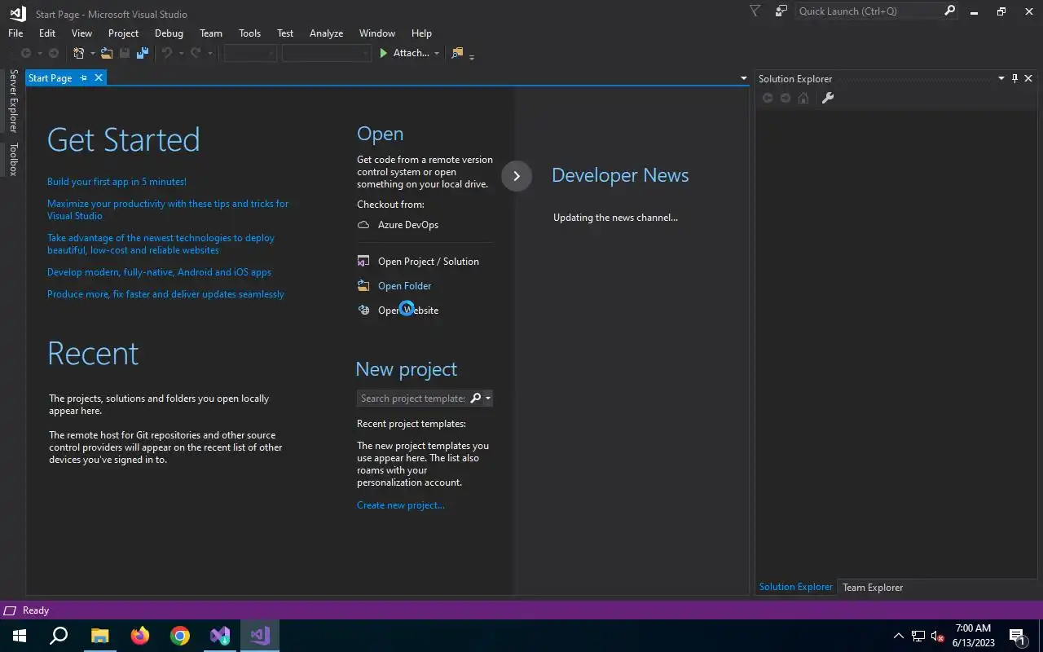This screenshot has width=1043, height=652.
Task: Open the Solution Configurations combo box
Action: [x=250, y=53]
